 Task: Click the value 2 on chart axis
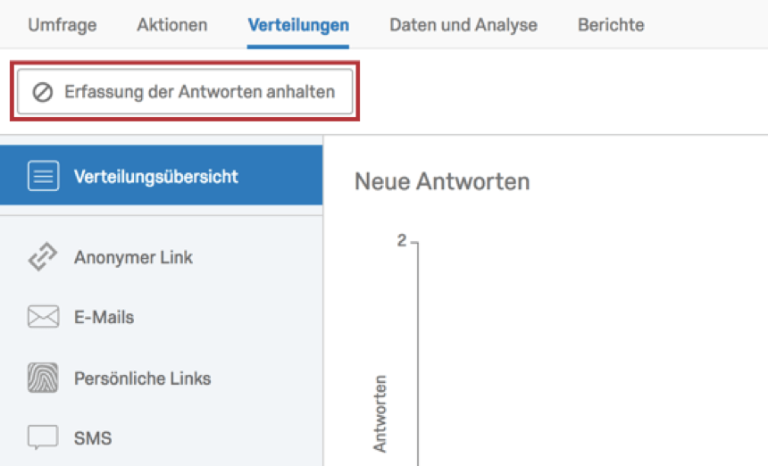(402, 240)
